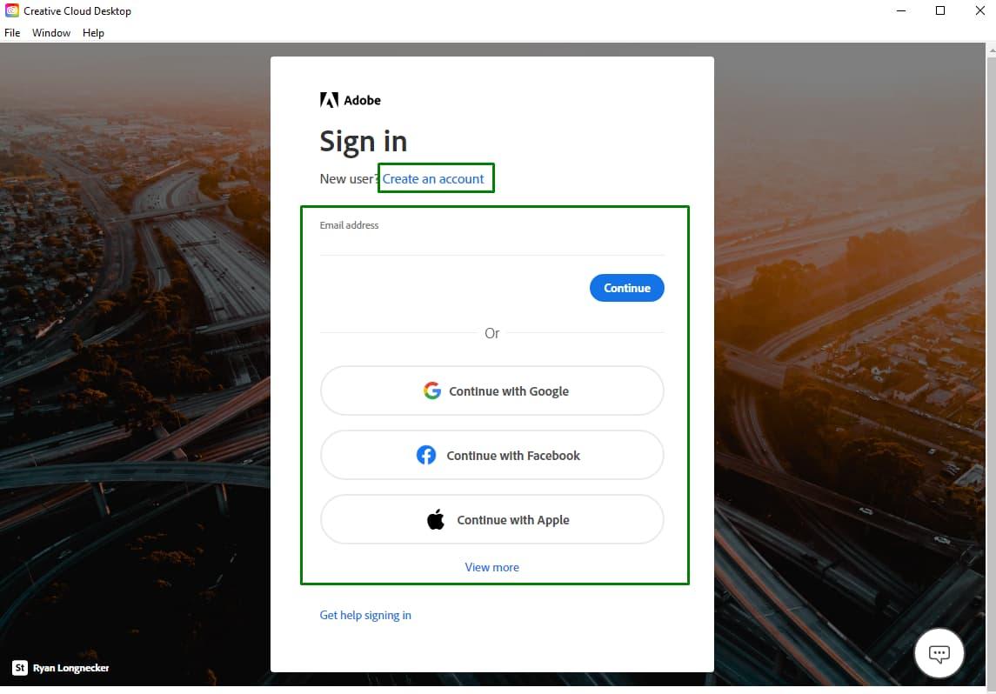This screenshot has width=996, height=694.
Task: Open the Window menu
Action: [51, 33]
